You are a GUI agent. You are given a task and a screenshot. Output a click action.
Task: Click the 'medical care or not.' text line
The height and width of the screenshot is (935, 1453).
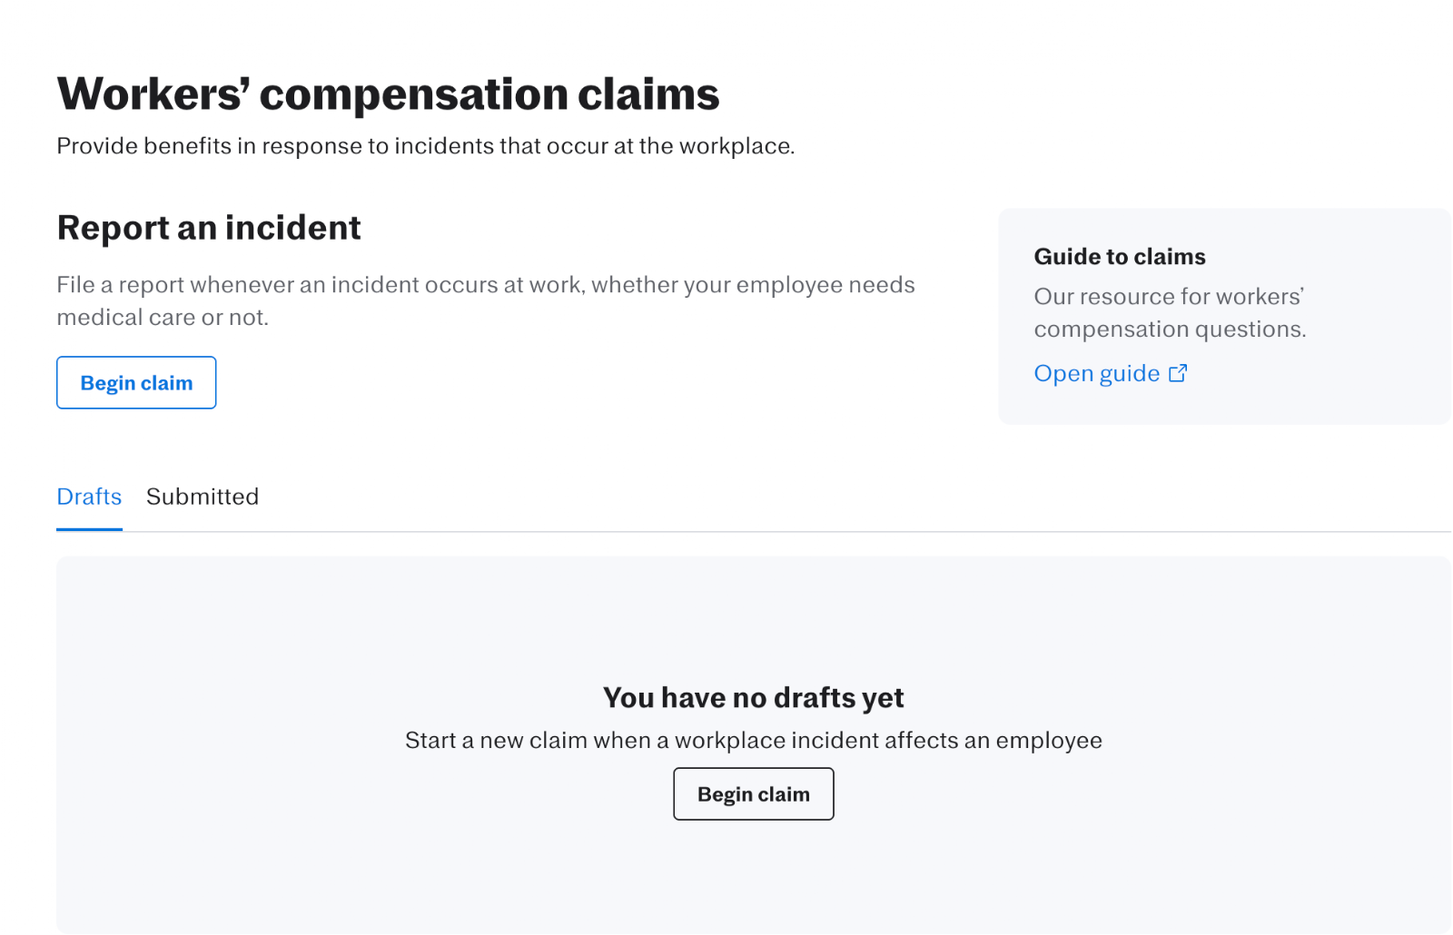[163, 318]
